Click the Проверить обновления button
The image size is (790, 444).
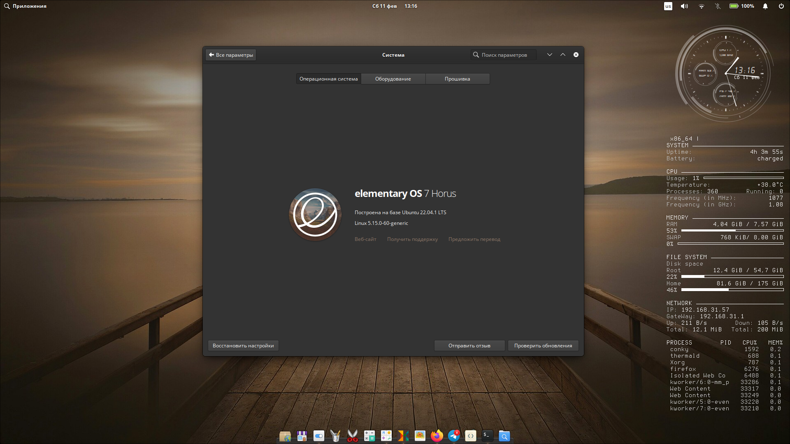(x=543, y=345)
